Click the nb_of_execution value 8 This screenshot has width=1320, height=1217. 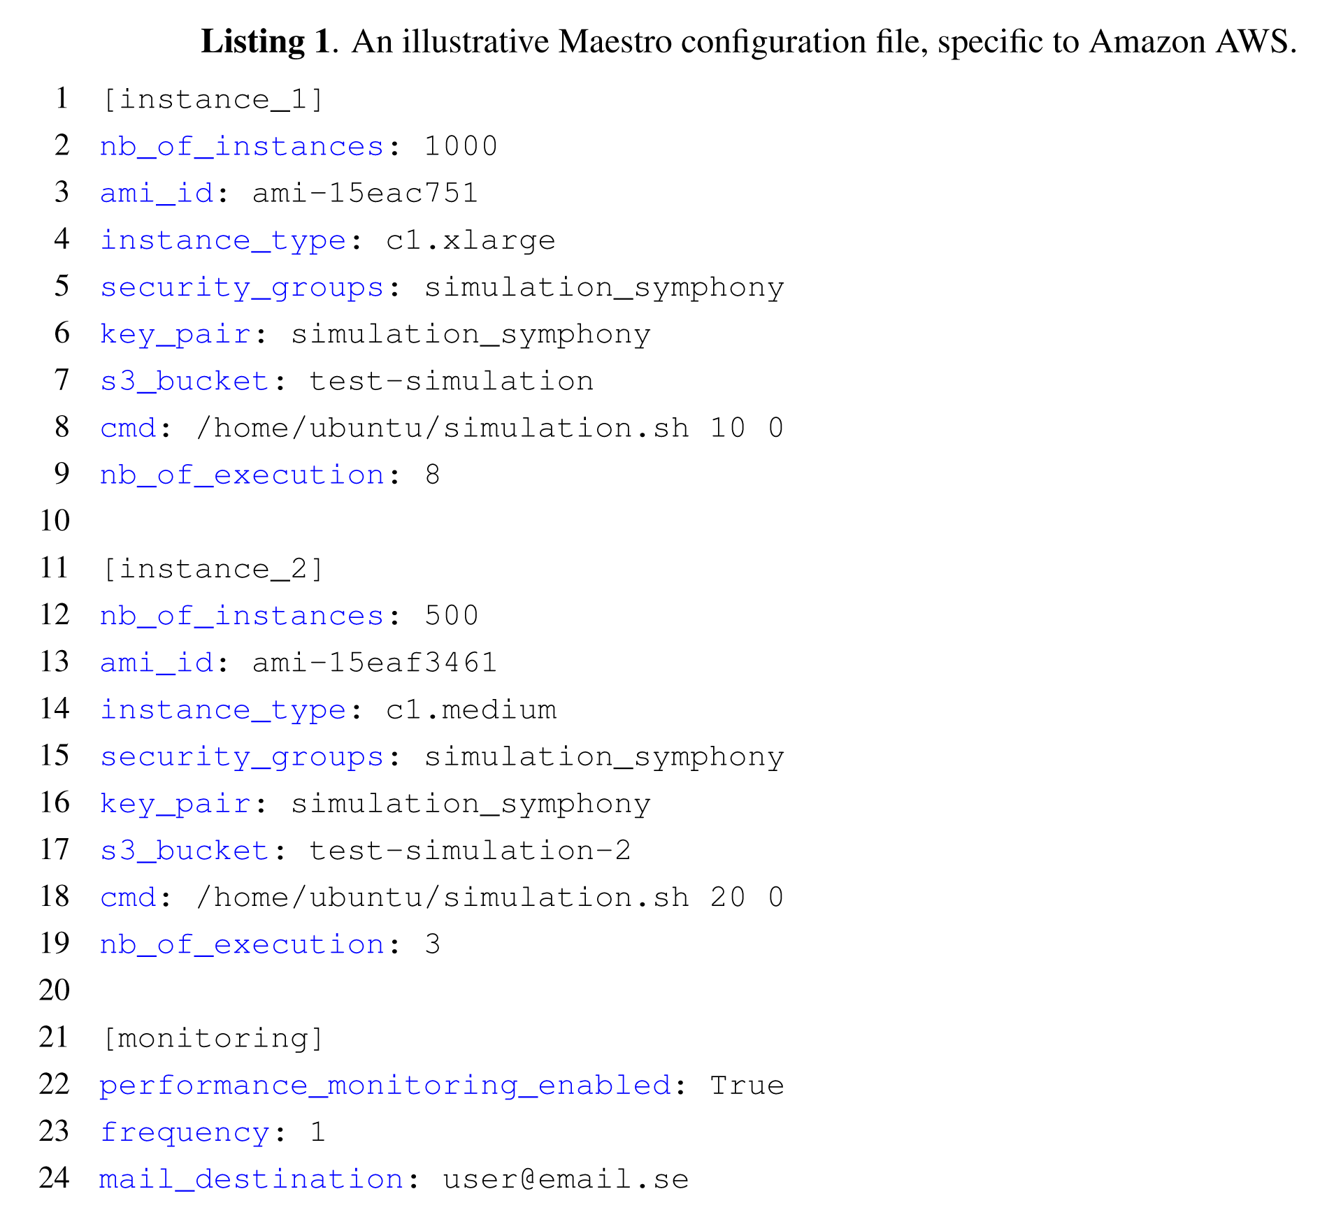coord(433,475)
